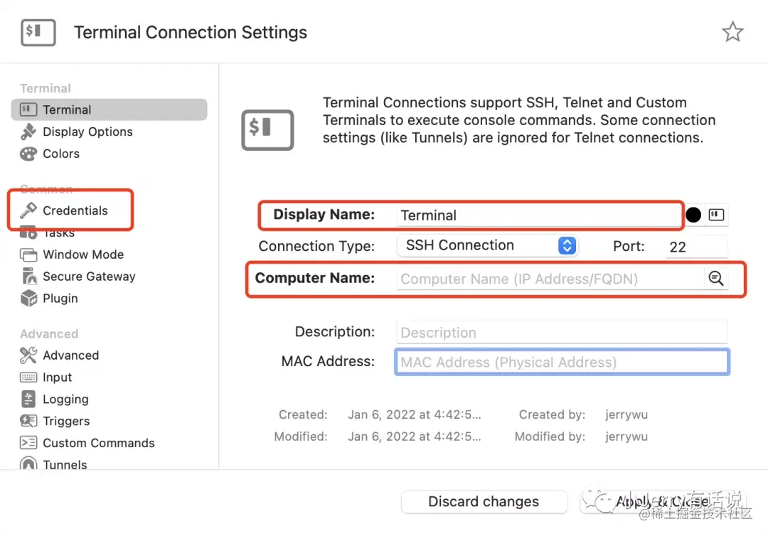Screen dimensions: 768x536
Task: Click the black color swatch circle
Action: pos(693,215)
